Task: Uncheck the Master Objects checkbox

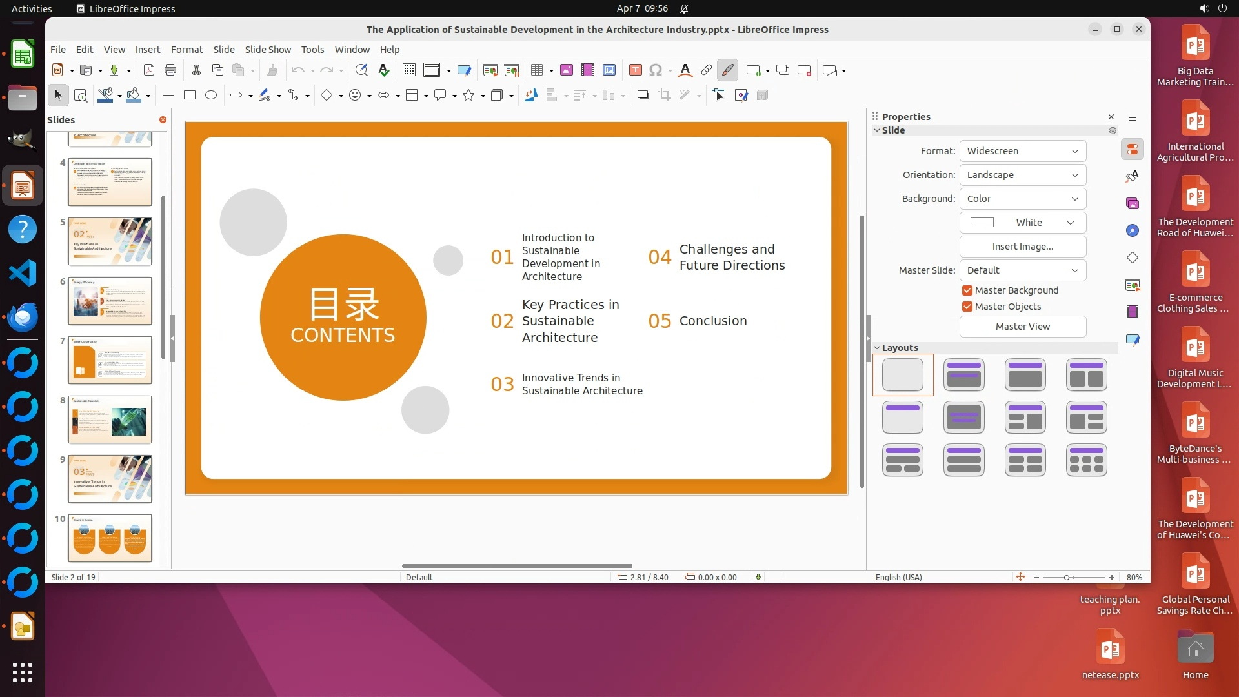Action: pyautogui.click(x=967, y=307)
